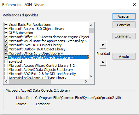Select the 'Microsoft Excel 16.0 Object Library' row text
This screenshot has height=115, width=139.
pos(35,45)
